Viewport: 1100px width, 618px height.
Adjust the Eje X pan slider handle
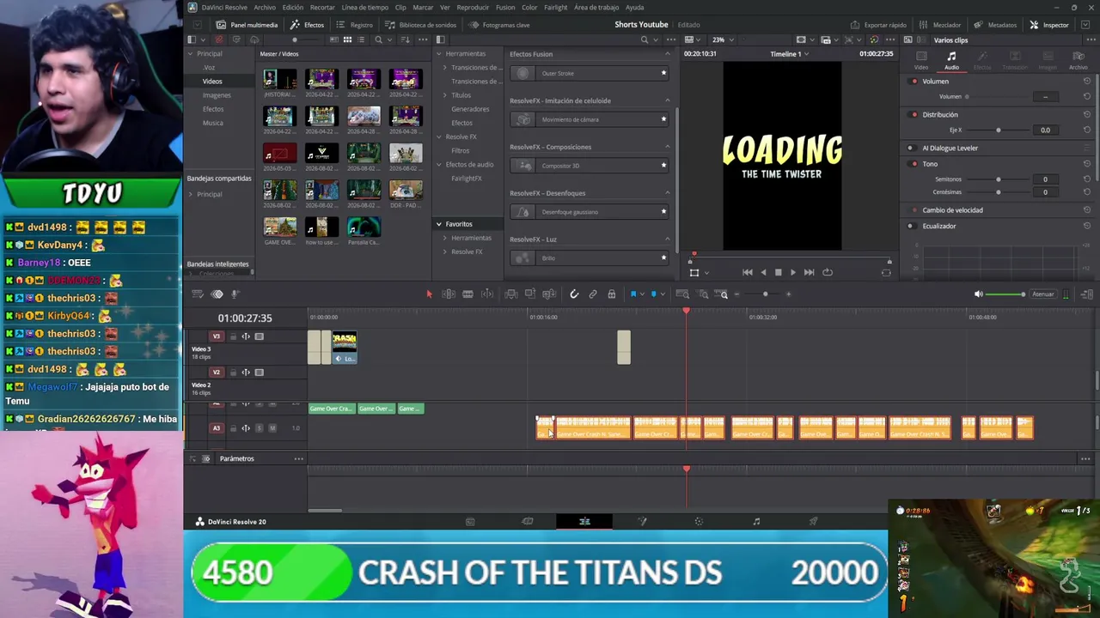click(998, 130)
